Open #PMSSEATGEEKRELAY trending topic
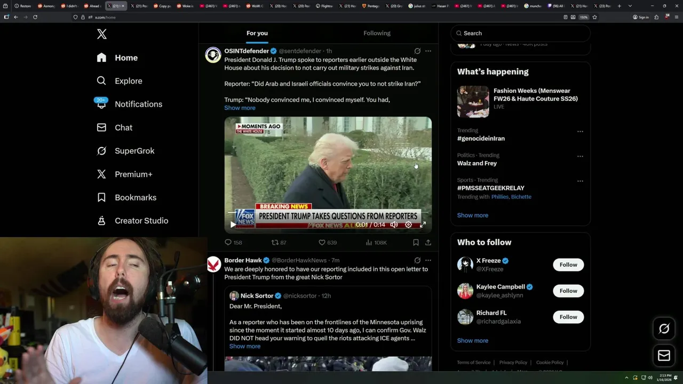 coord(491,188)
